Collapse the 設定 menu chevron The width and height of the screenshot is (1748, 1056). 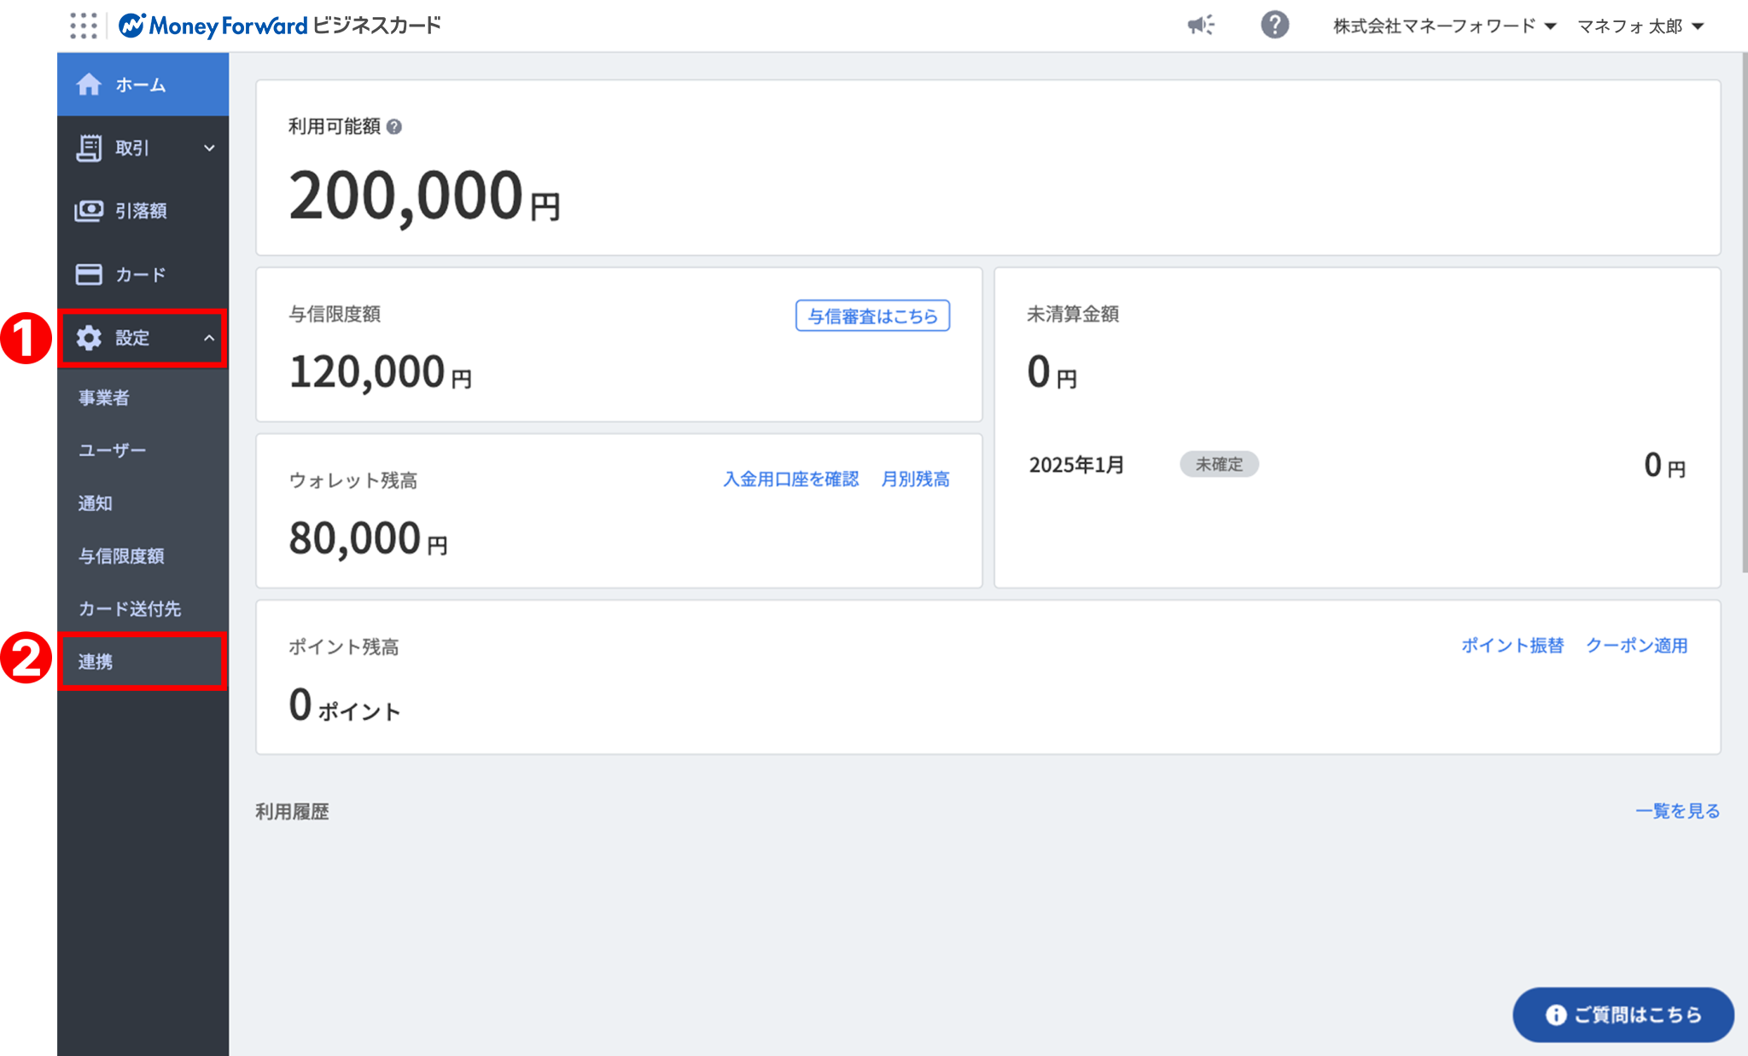(209, 338)
